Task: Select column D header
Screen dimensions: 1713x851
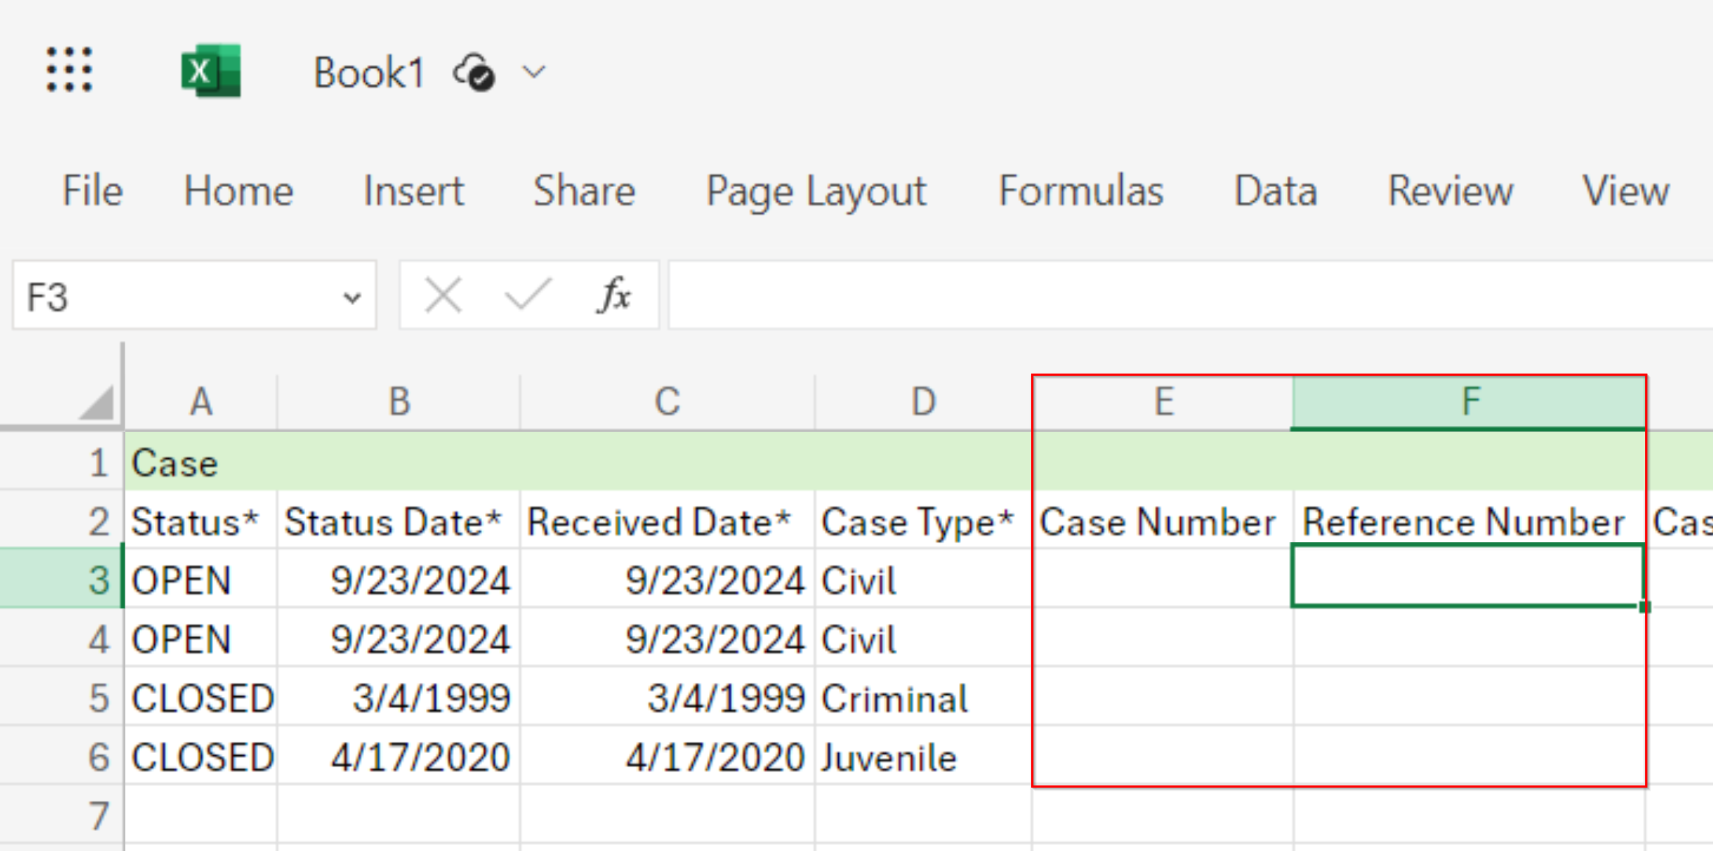Action: [x=922, y=402]
